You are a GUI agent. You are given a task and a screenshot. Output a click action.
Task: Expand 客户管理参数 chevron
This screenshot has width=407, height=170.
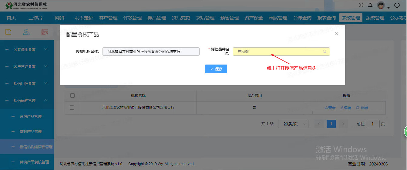point(46,66)
